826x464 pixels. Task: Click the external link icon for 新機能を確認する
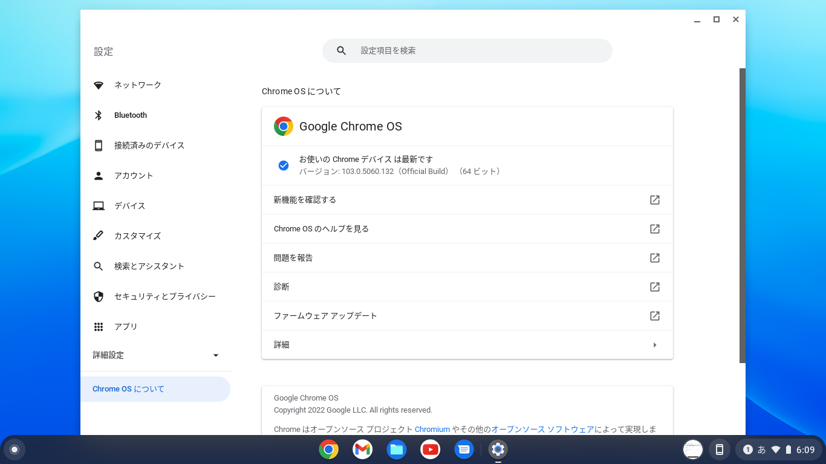coord(655,200)
